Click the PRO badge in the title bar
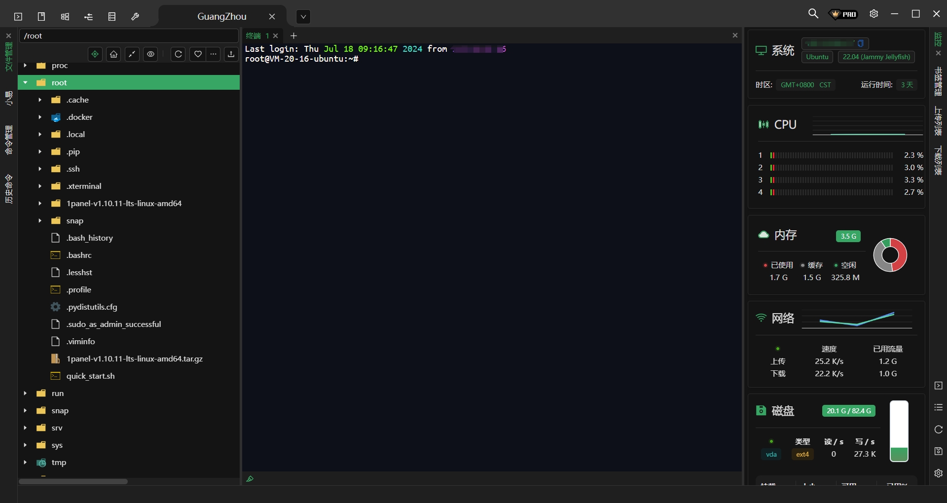This screenshot has width=947, height=503. 843,14
